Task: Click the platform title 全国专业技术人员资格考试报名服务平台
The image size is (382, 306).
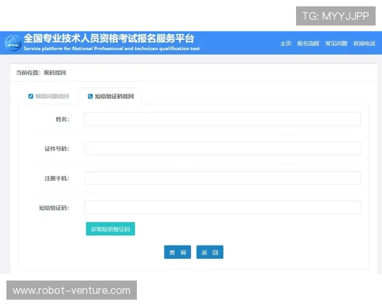Action: click(x=109, y=38)
